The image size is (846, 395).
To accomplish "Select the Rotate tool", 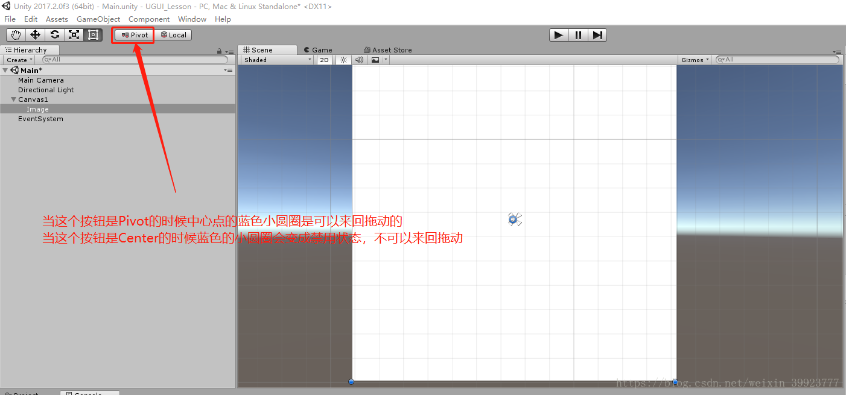I will (54, 35).
